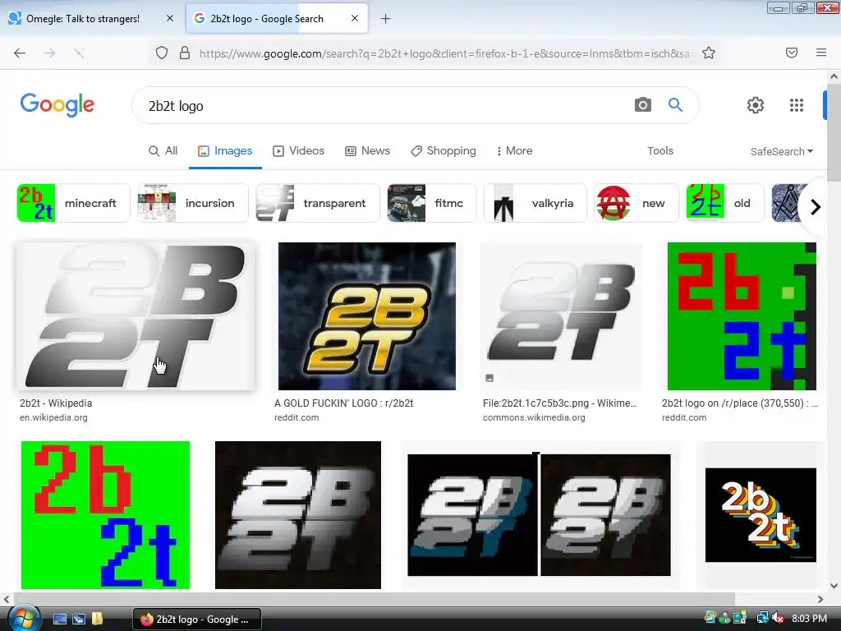841x631 pixels.
Task: Filter results by the valkyria chip
Action: pos(535,203)
